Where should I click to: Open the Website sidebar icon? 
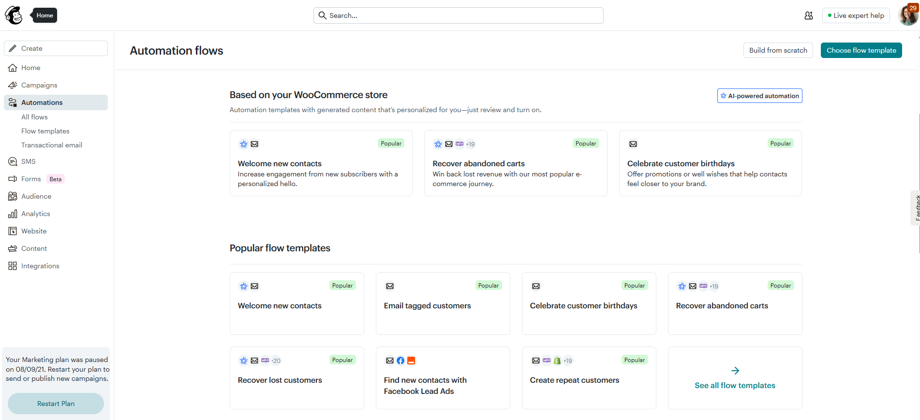[13, 231]
